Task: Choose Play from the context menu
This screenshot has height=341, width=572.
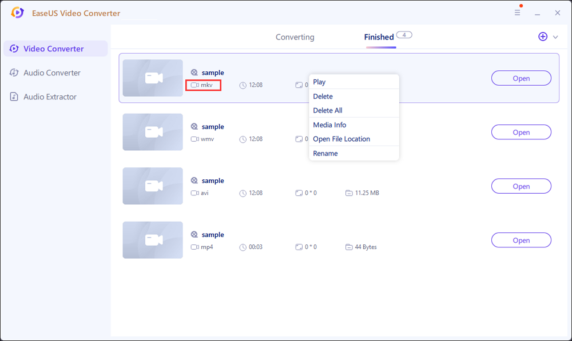Action: [x=319, y=82]
